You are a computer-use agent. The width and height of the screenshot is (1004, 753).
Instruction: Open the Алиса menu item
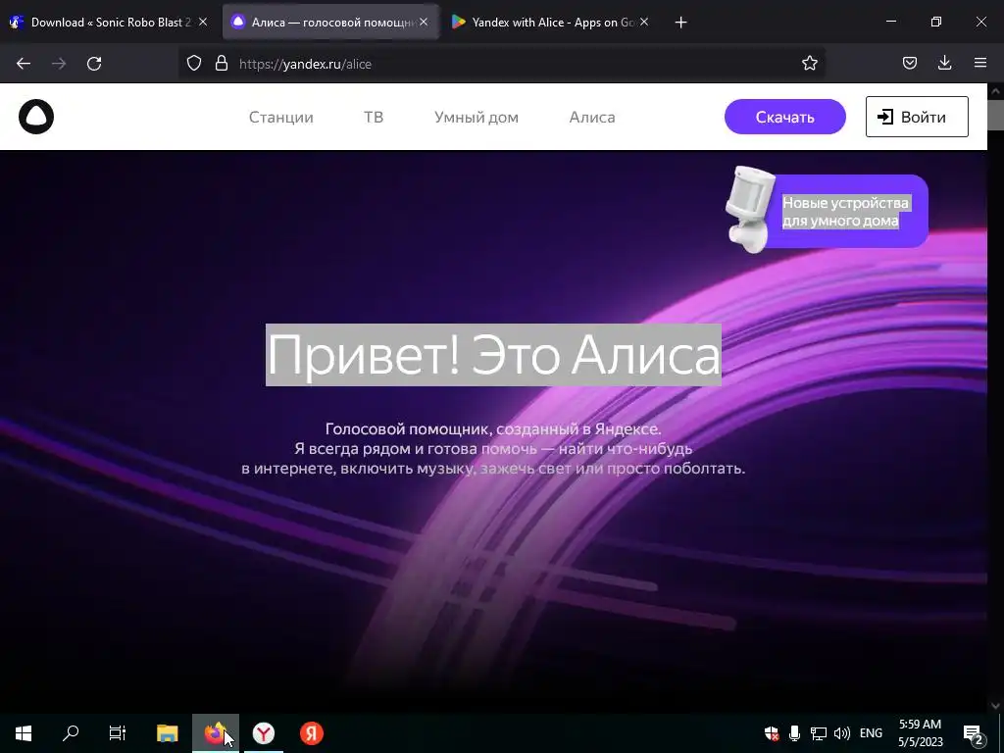[592, 118]
